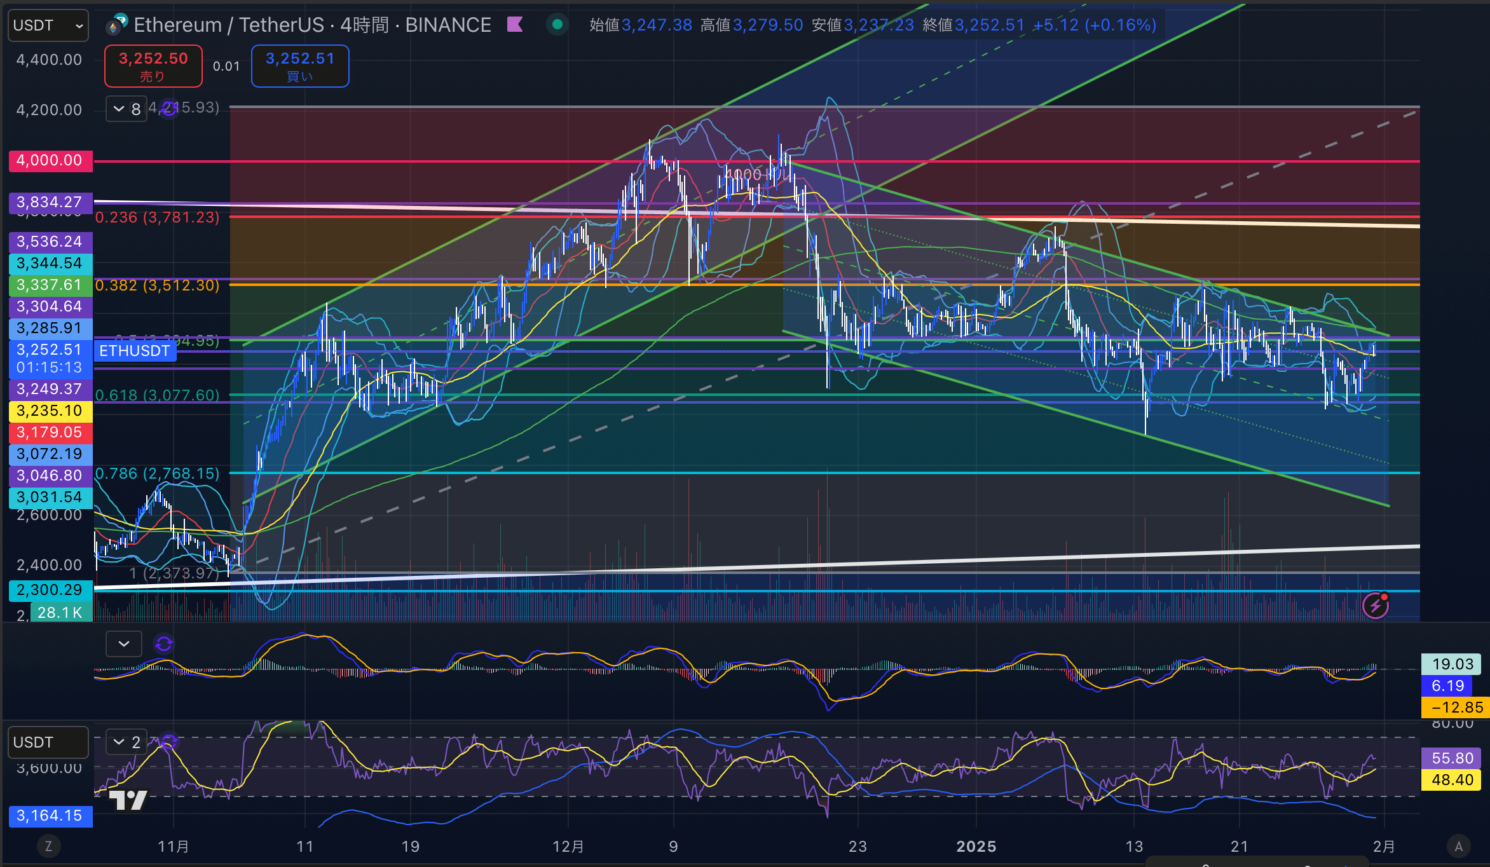The width and height of the screenshot is (1490, 867).
Task: Click the purple refresh icon beside indicator 8
Action: pyautogui.click(x=168, y=109)
